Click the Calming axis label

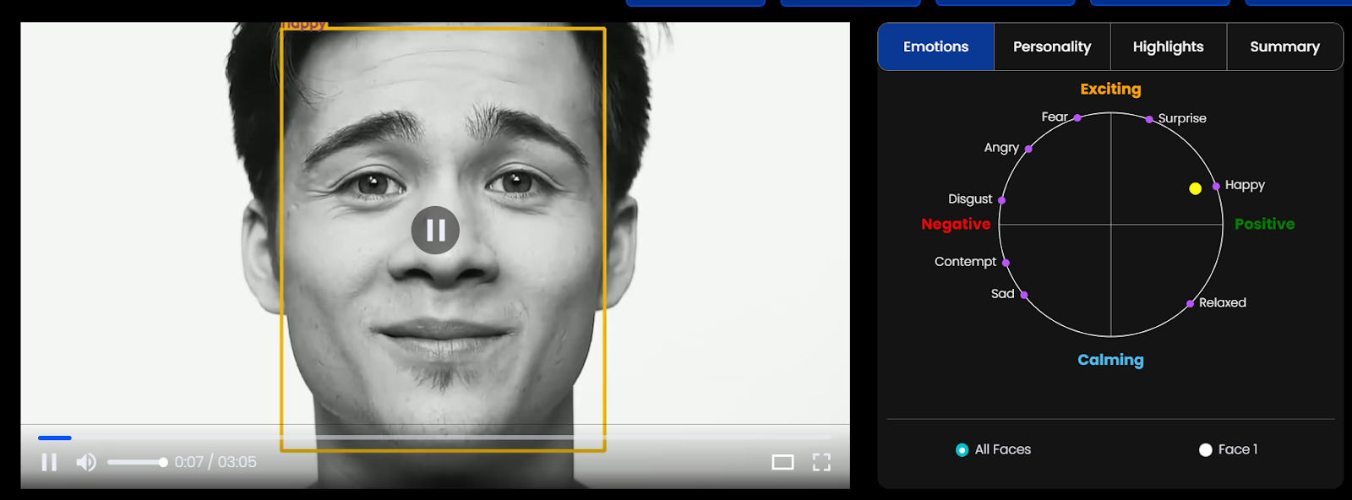point(1110,360)
